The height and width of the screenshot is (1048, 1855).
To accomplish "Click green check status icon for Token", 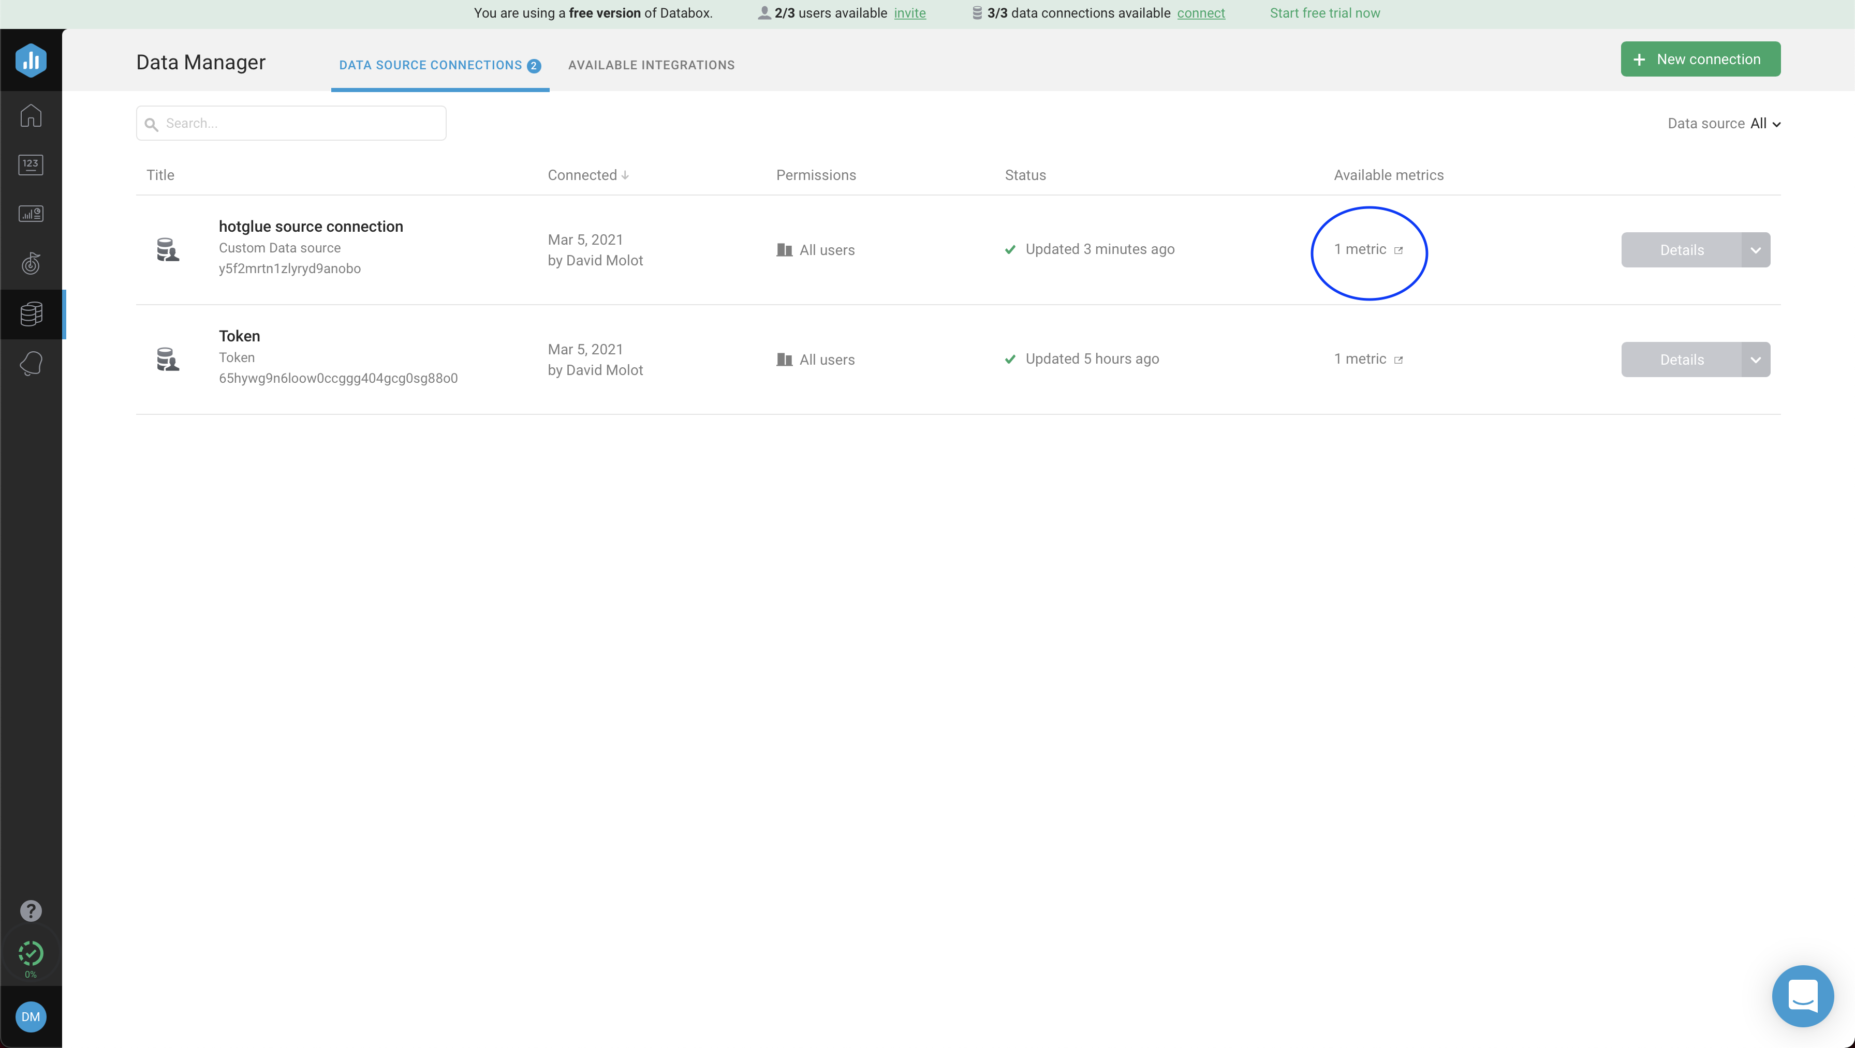I will 1010,358.
